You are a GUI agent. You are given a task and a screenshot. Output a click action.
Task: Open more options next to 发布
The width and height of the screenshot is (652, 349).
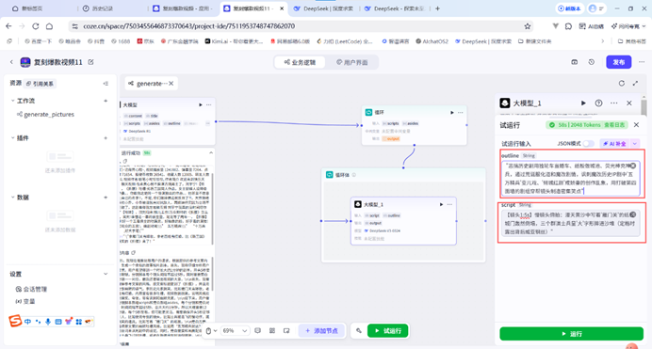642,62
